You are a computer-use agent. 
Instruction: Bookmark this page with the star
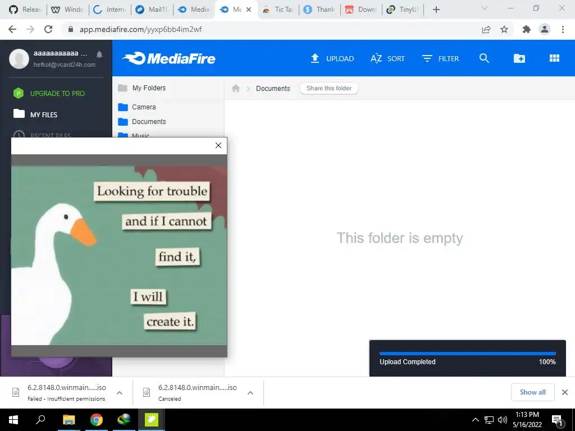click(x=504, y=29)
